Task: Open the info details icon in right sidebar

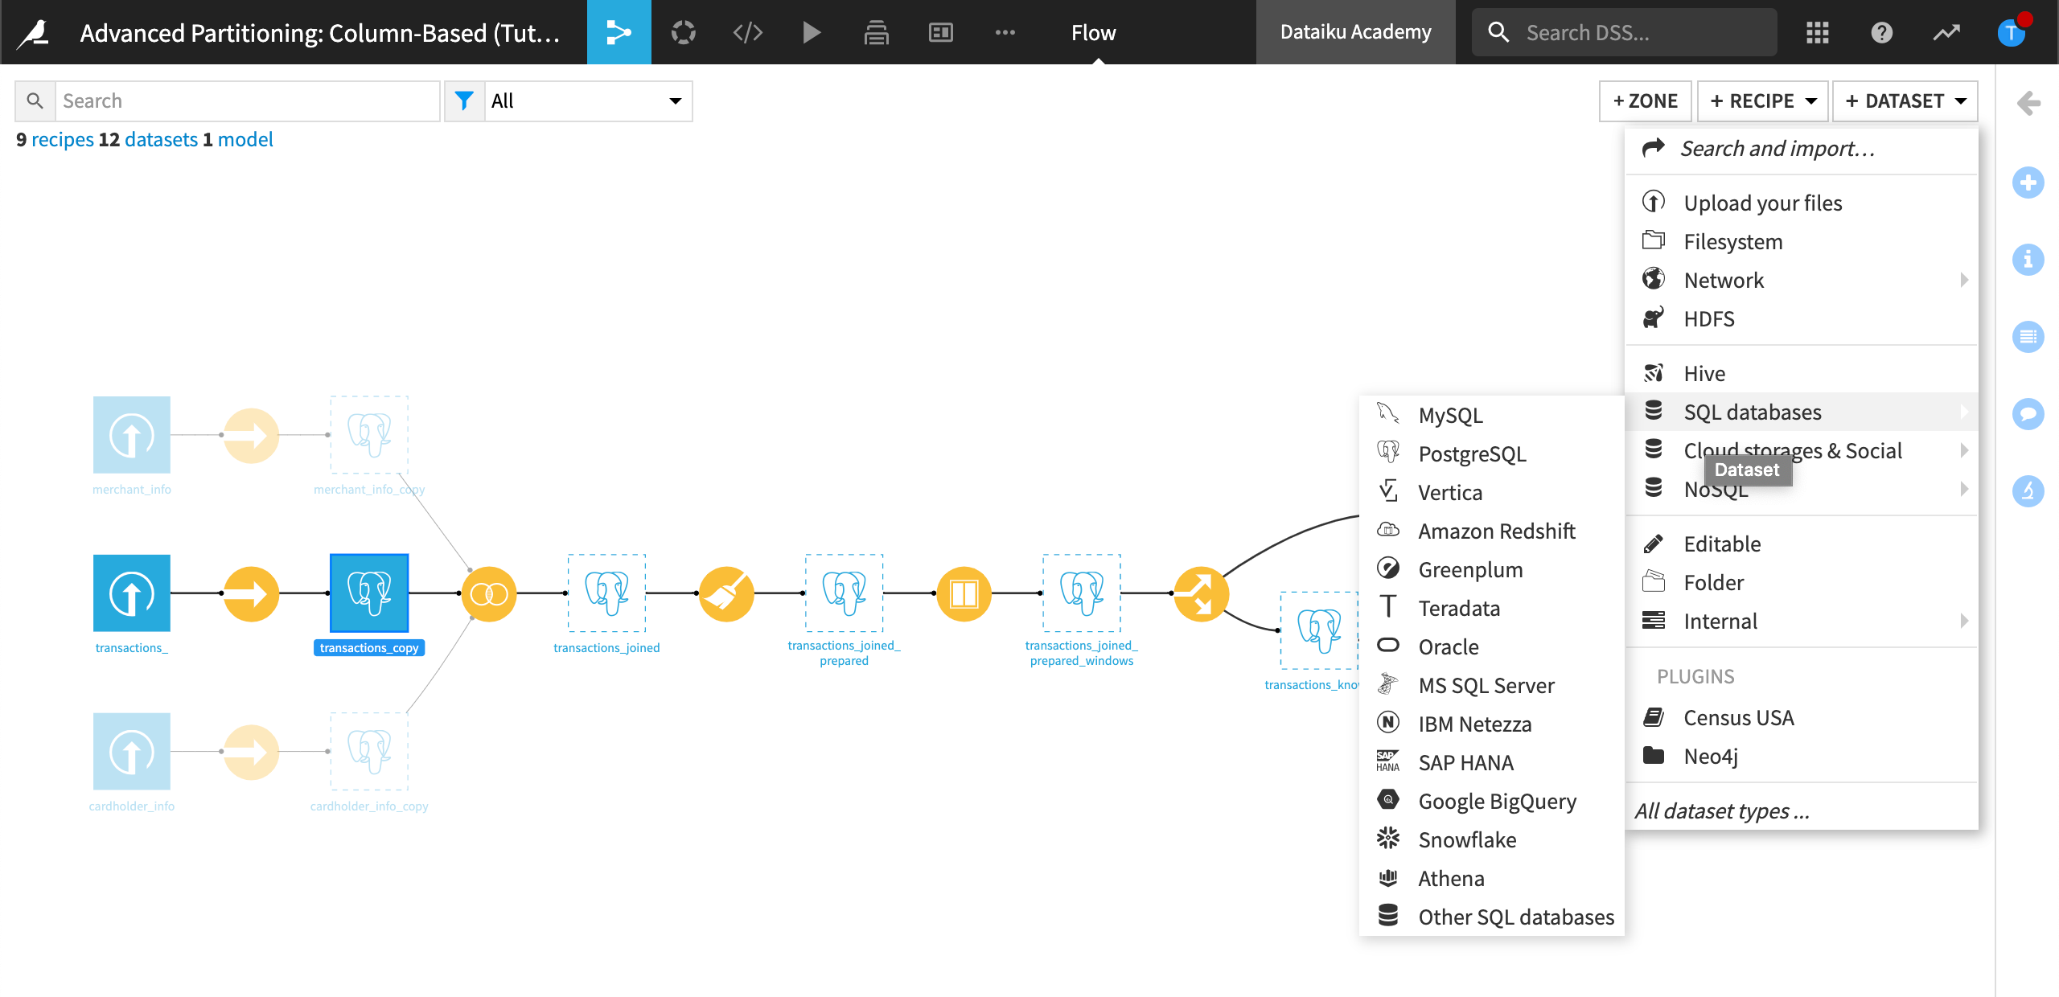Action: tap(2028, 260)
